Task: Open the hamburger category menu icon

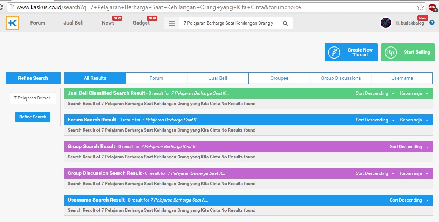Action: pos(172,23)
